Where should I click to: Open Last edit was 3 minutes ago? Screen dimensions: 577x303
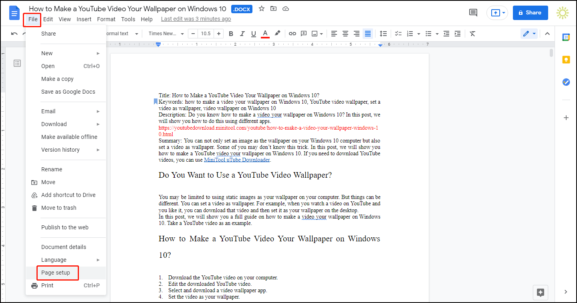click(196, 19)
